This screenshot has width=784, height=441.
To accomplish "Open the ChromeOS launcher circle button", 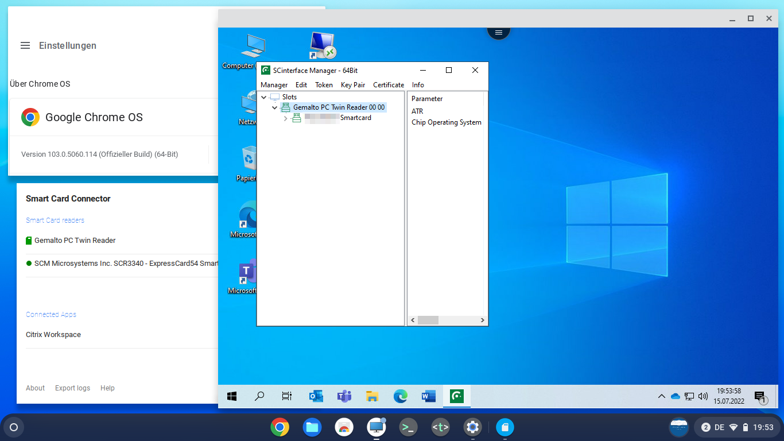I will [x=14, y=427].
